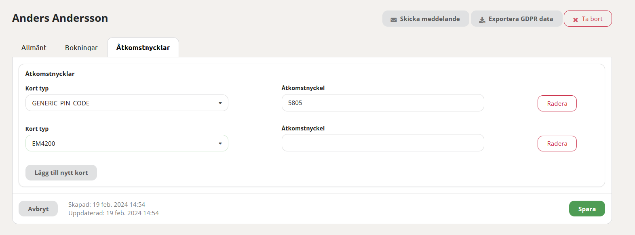Screen dimensions: 635x235
Task: Click the Skicka meddelande button
Action: tap(426, 19)
